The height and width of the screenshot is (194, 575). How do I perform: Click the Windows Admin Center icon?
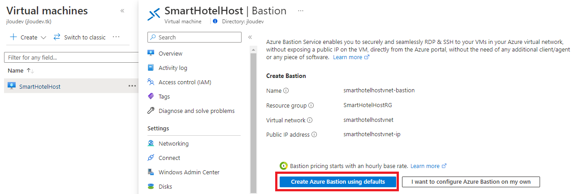pos(151,172)
